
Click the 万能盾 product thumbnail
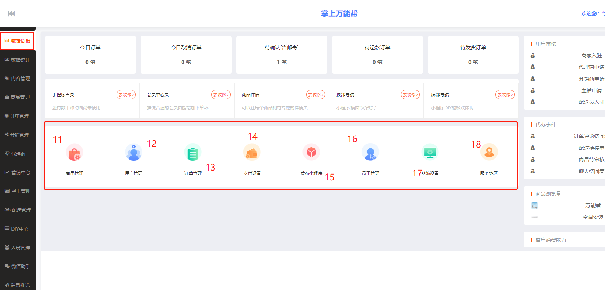[x=534, y=205]
